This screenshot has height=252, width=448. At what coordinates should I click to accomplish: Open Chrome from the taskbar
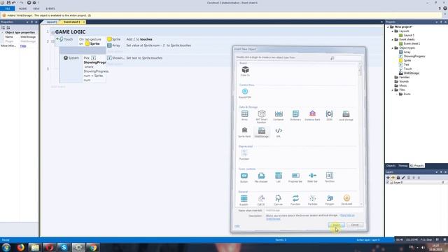(x=93, y=247)
